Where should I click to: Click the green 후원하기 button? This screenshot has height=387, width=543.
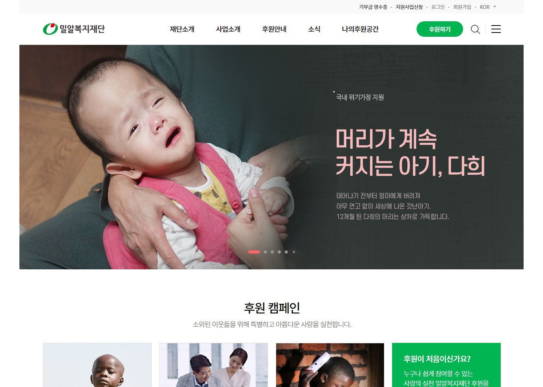click(x=440, y=29)
